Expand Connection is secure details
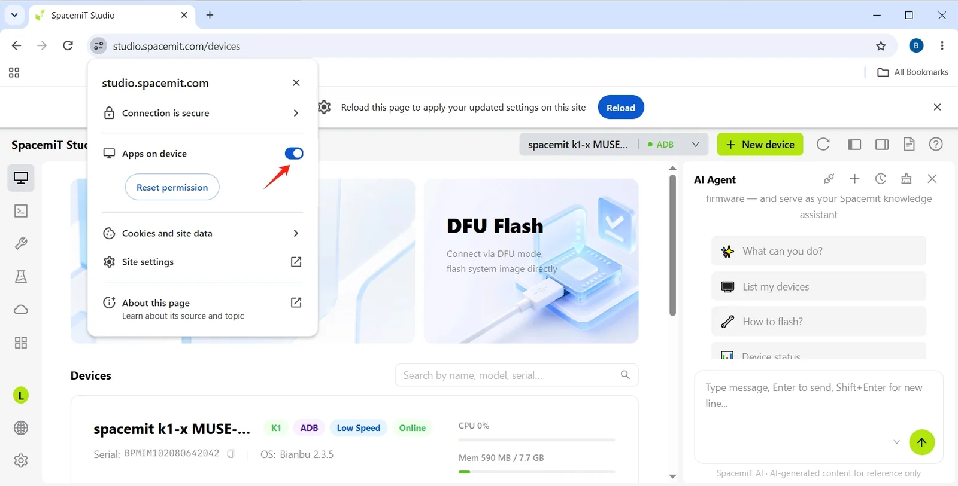The height and width of the screenshot is (486, 958). 202,113
